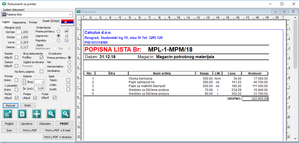Click the Leva margin input field
Viewport: 299px width, 143px height.
click(22, 42)
